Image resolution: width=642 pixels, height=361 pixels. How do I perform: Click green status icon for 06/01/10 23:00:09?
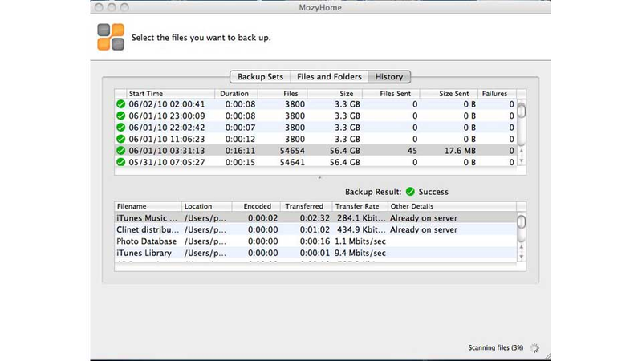tap(121, 116)
